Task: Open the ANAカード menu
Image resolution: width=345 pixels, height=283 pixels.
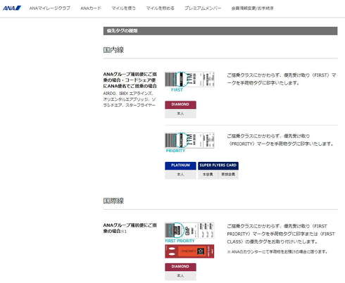Action: (x=91, y=8)
